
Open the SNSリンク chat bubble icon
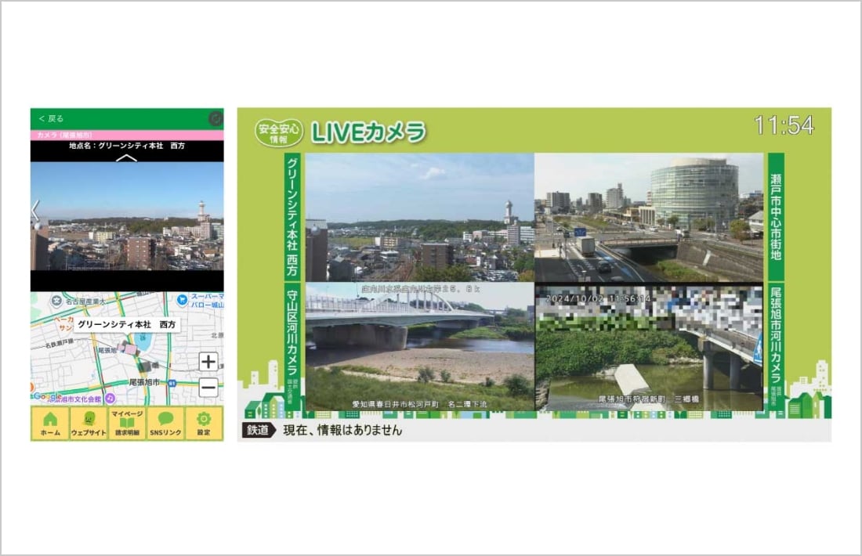coord(165,423)
